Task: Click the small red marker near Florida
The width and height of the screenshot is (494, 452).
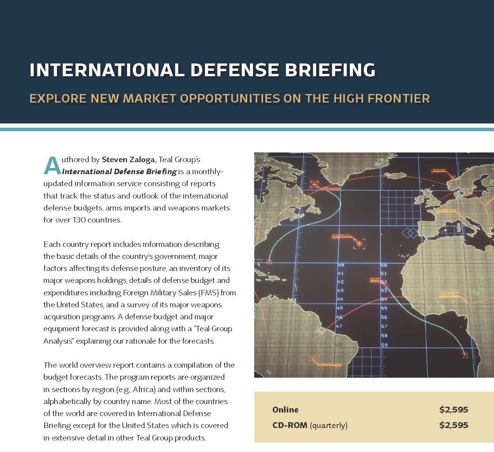Action: point(269,262)
